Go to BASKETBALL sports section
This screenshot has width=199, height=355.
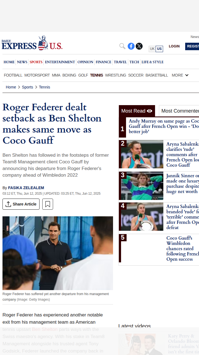click(157, 75)
